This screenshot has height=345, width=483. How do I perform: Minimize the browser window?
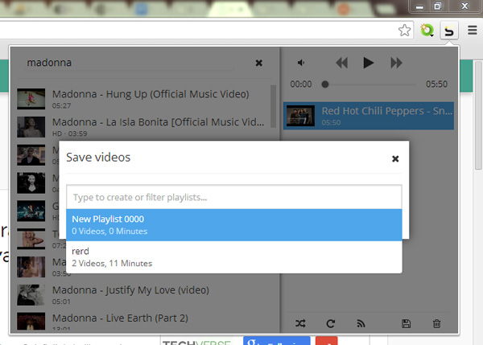419,6
